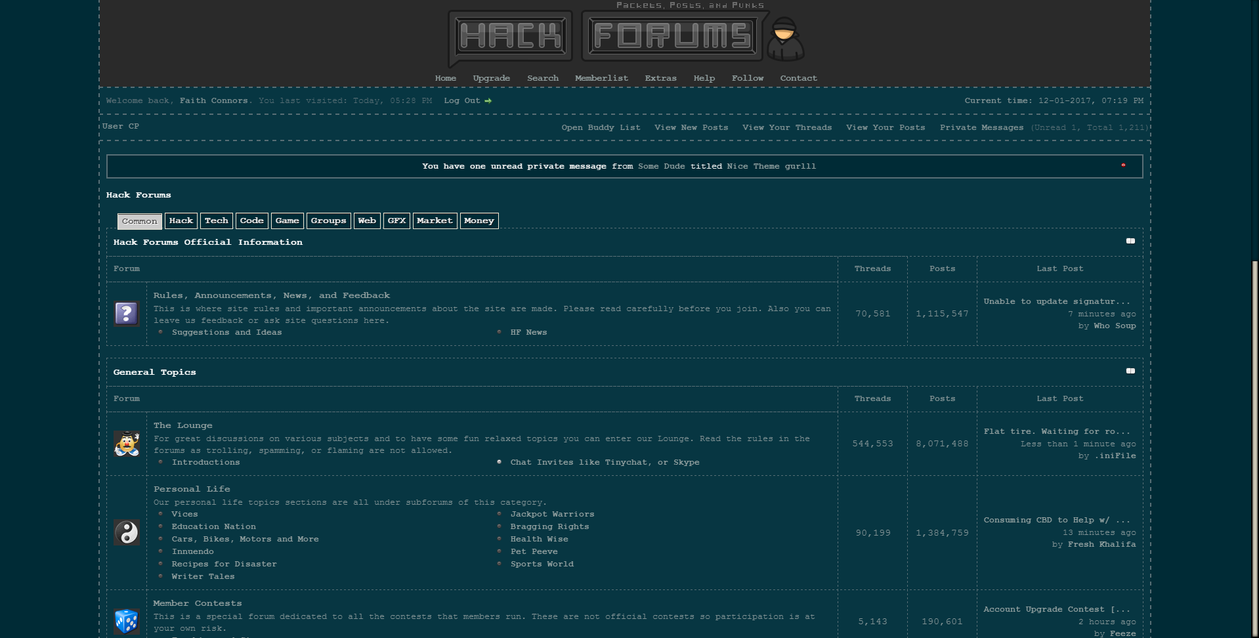The height and width of the screenshot is (638, 1259).
Task: Switch to the Hack tab
Action: [x=181, y=221]
